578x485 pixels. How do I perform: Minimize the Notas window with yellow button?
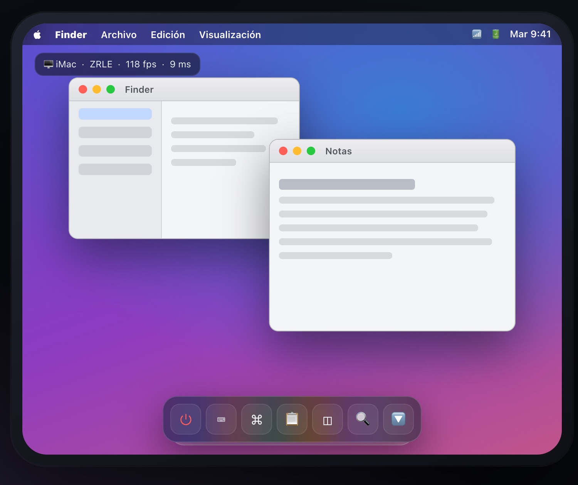pyautogui.click(x=297, y=151)
